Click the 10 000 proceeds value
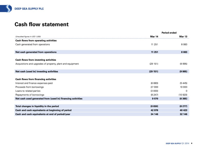The height and width of the screenshot is (152, 203). click(183, 87)
